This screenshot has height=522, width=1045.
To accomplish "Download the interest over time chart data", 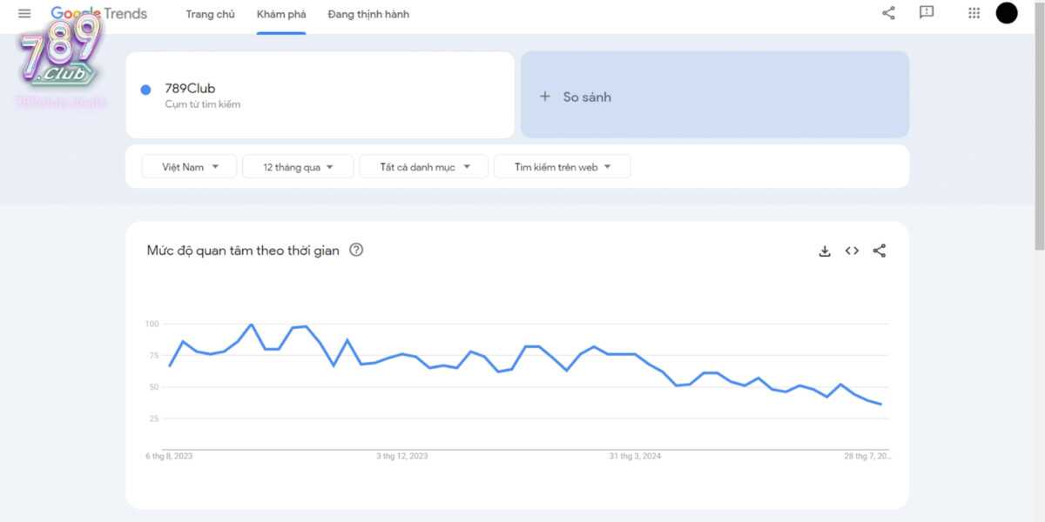I will [x=825, y=251].
